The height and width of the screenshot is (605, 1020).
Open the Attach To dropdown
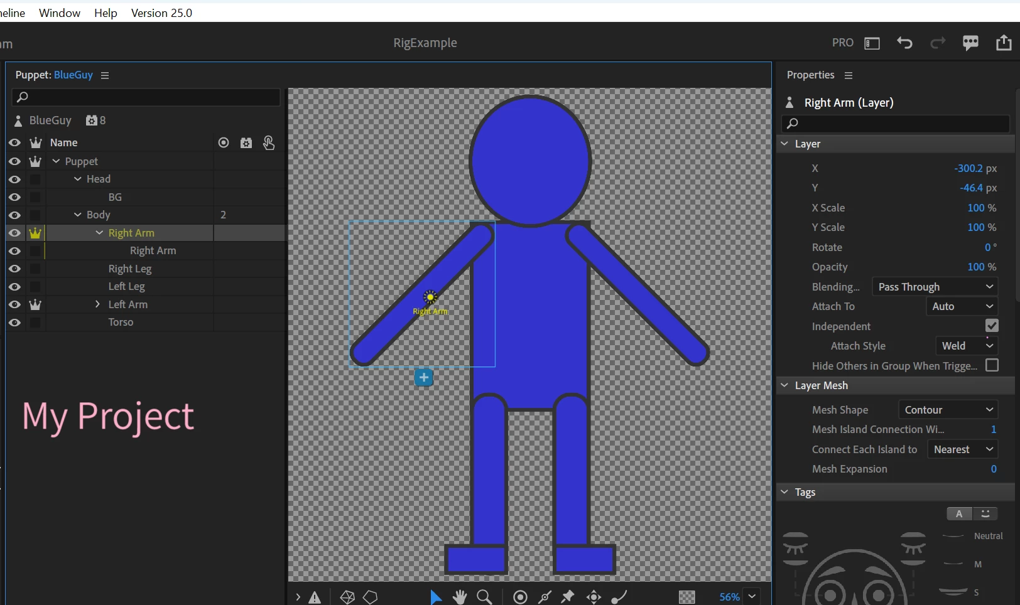(x=962, y=306)
